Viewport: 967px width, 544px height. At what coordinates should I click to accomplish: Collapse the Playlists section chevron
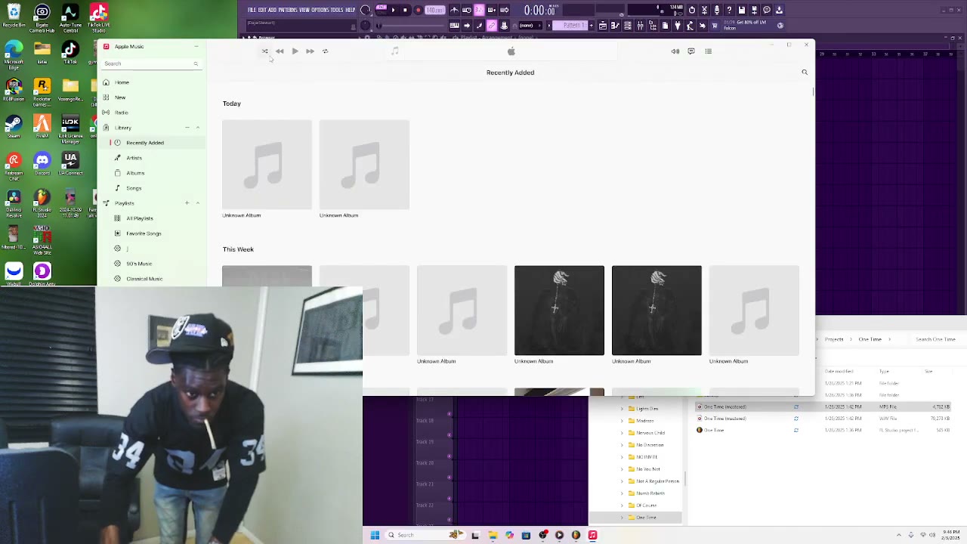198,203
